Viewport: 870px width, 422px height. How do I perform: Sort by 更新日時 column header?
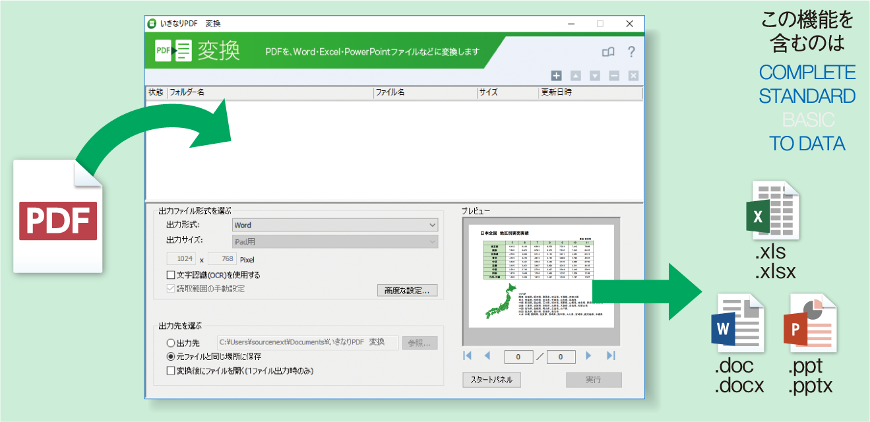pos(590,93)
